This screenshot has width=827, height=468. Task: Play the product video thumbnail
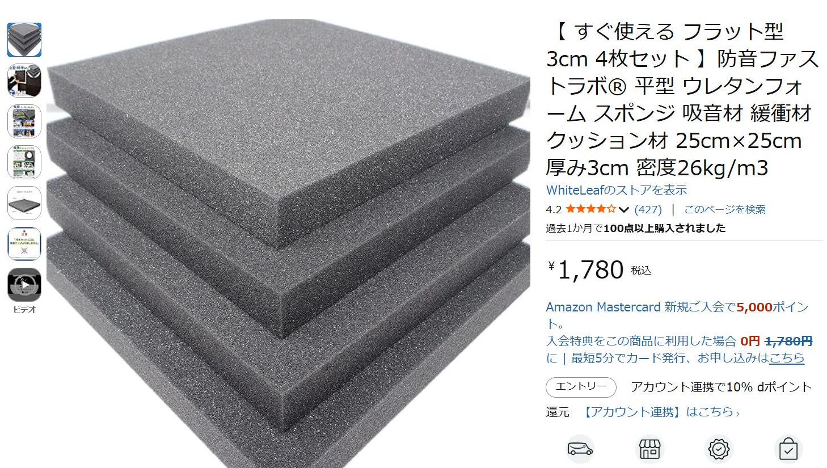[x=24, y=285]
